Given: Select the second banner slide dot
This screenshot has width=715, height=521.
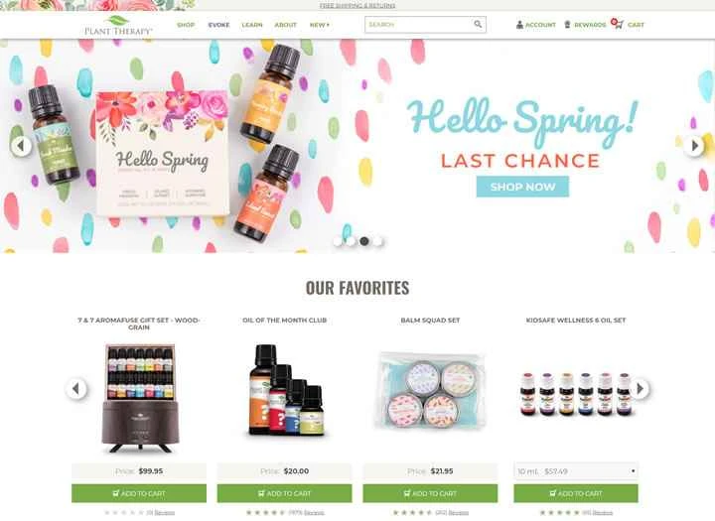Looking at the screenshot, I should coord(351,241).
